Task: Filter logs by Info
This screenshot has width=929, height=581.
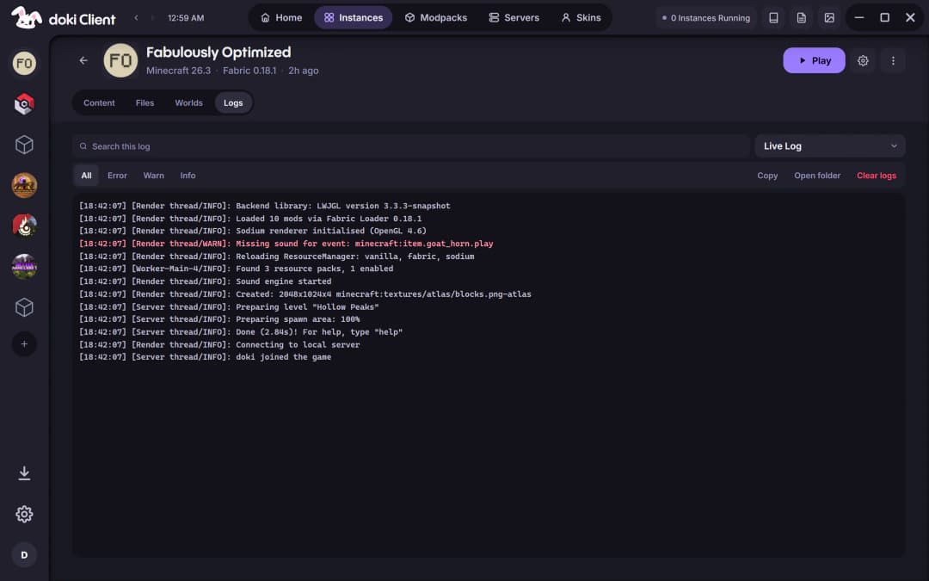Action: click(188, 176)
